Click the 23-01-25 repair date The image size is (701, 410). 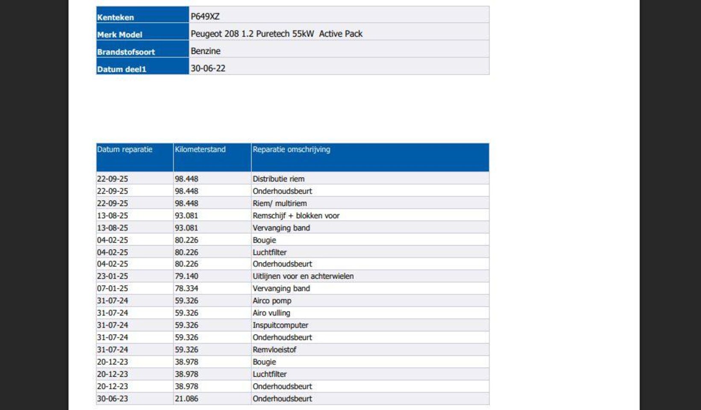point(112,276)
